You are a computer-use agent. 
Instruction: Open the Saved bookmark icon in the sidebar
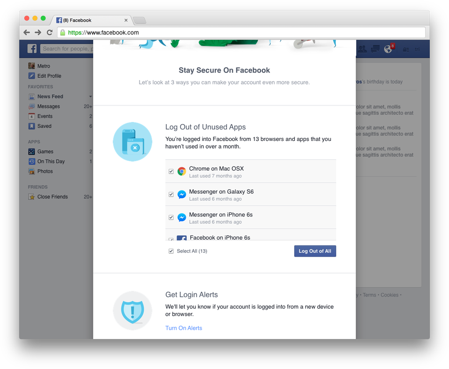click(x=31, y=126)
